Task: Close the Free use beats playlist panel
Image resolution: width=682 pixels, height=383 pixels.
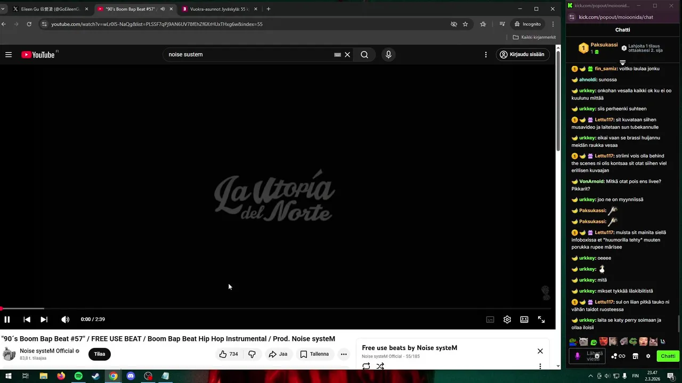Action: coord(540,351)
